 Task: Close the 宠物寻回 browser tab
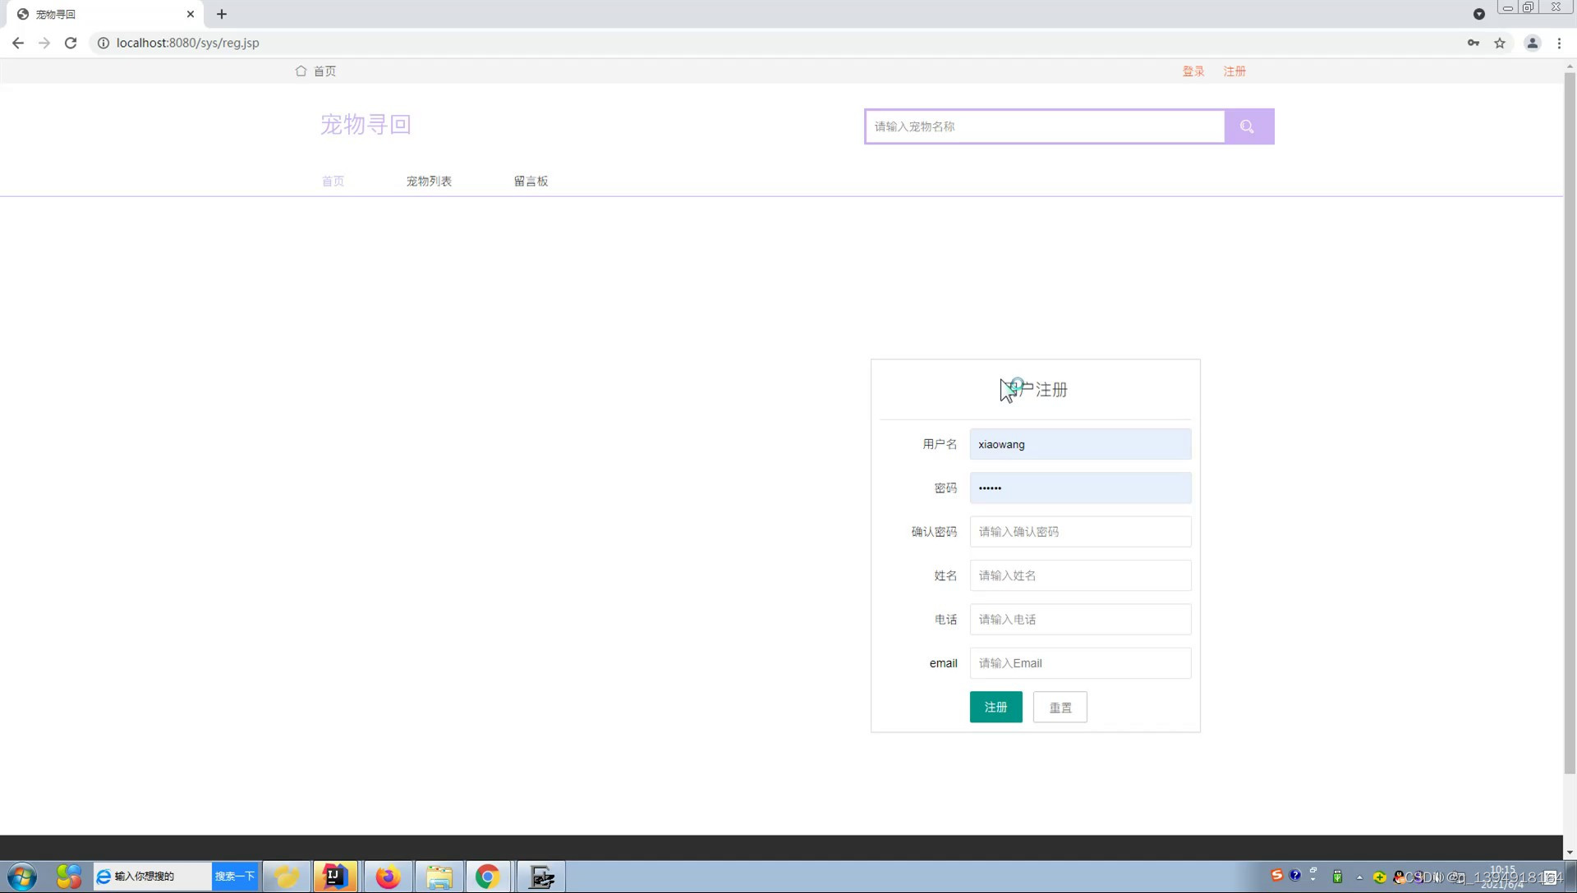191,14
